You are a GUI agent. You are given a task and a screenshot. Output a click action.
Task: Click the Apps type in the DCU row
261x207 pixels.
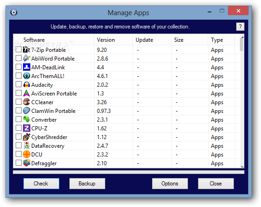click(x=217, y=155)
